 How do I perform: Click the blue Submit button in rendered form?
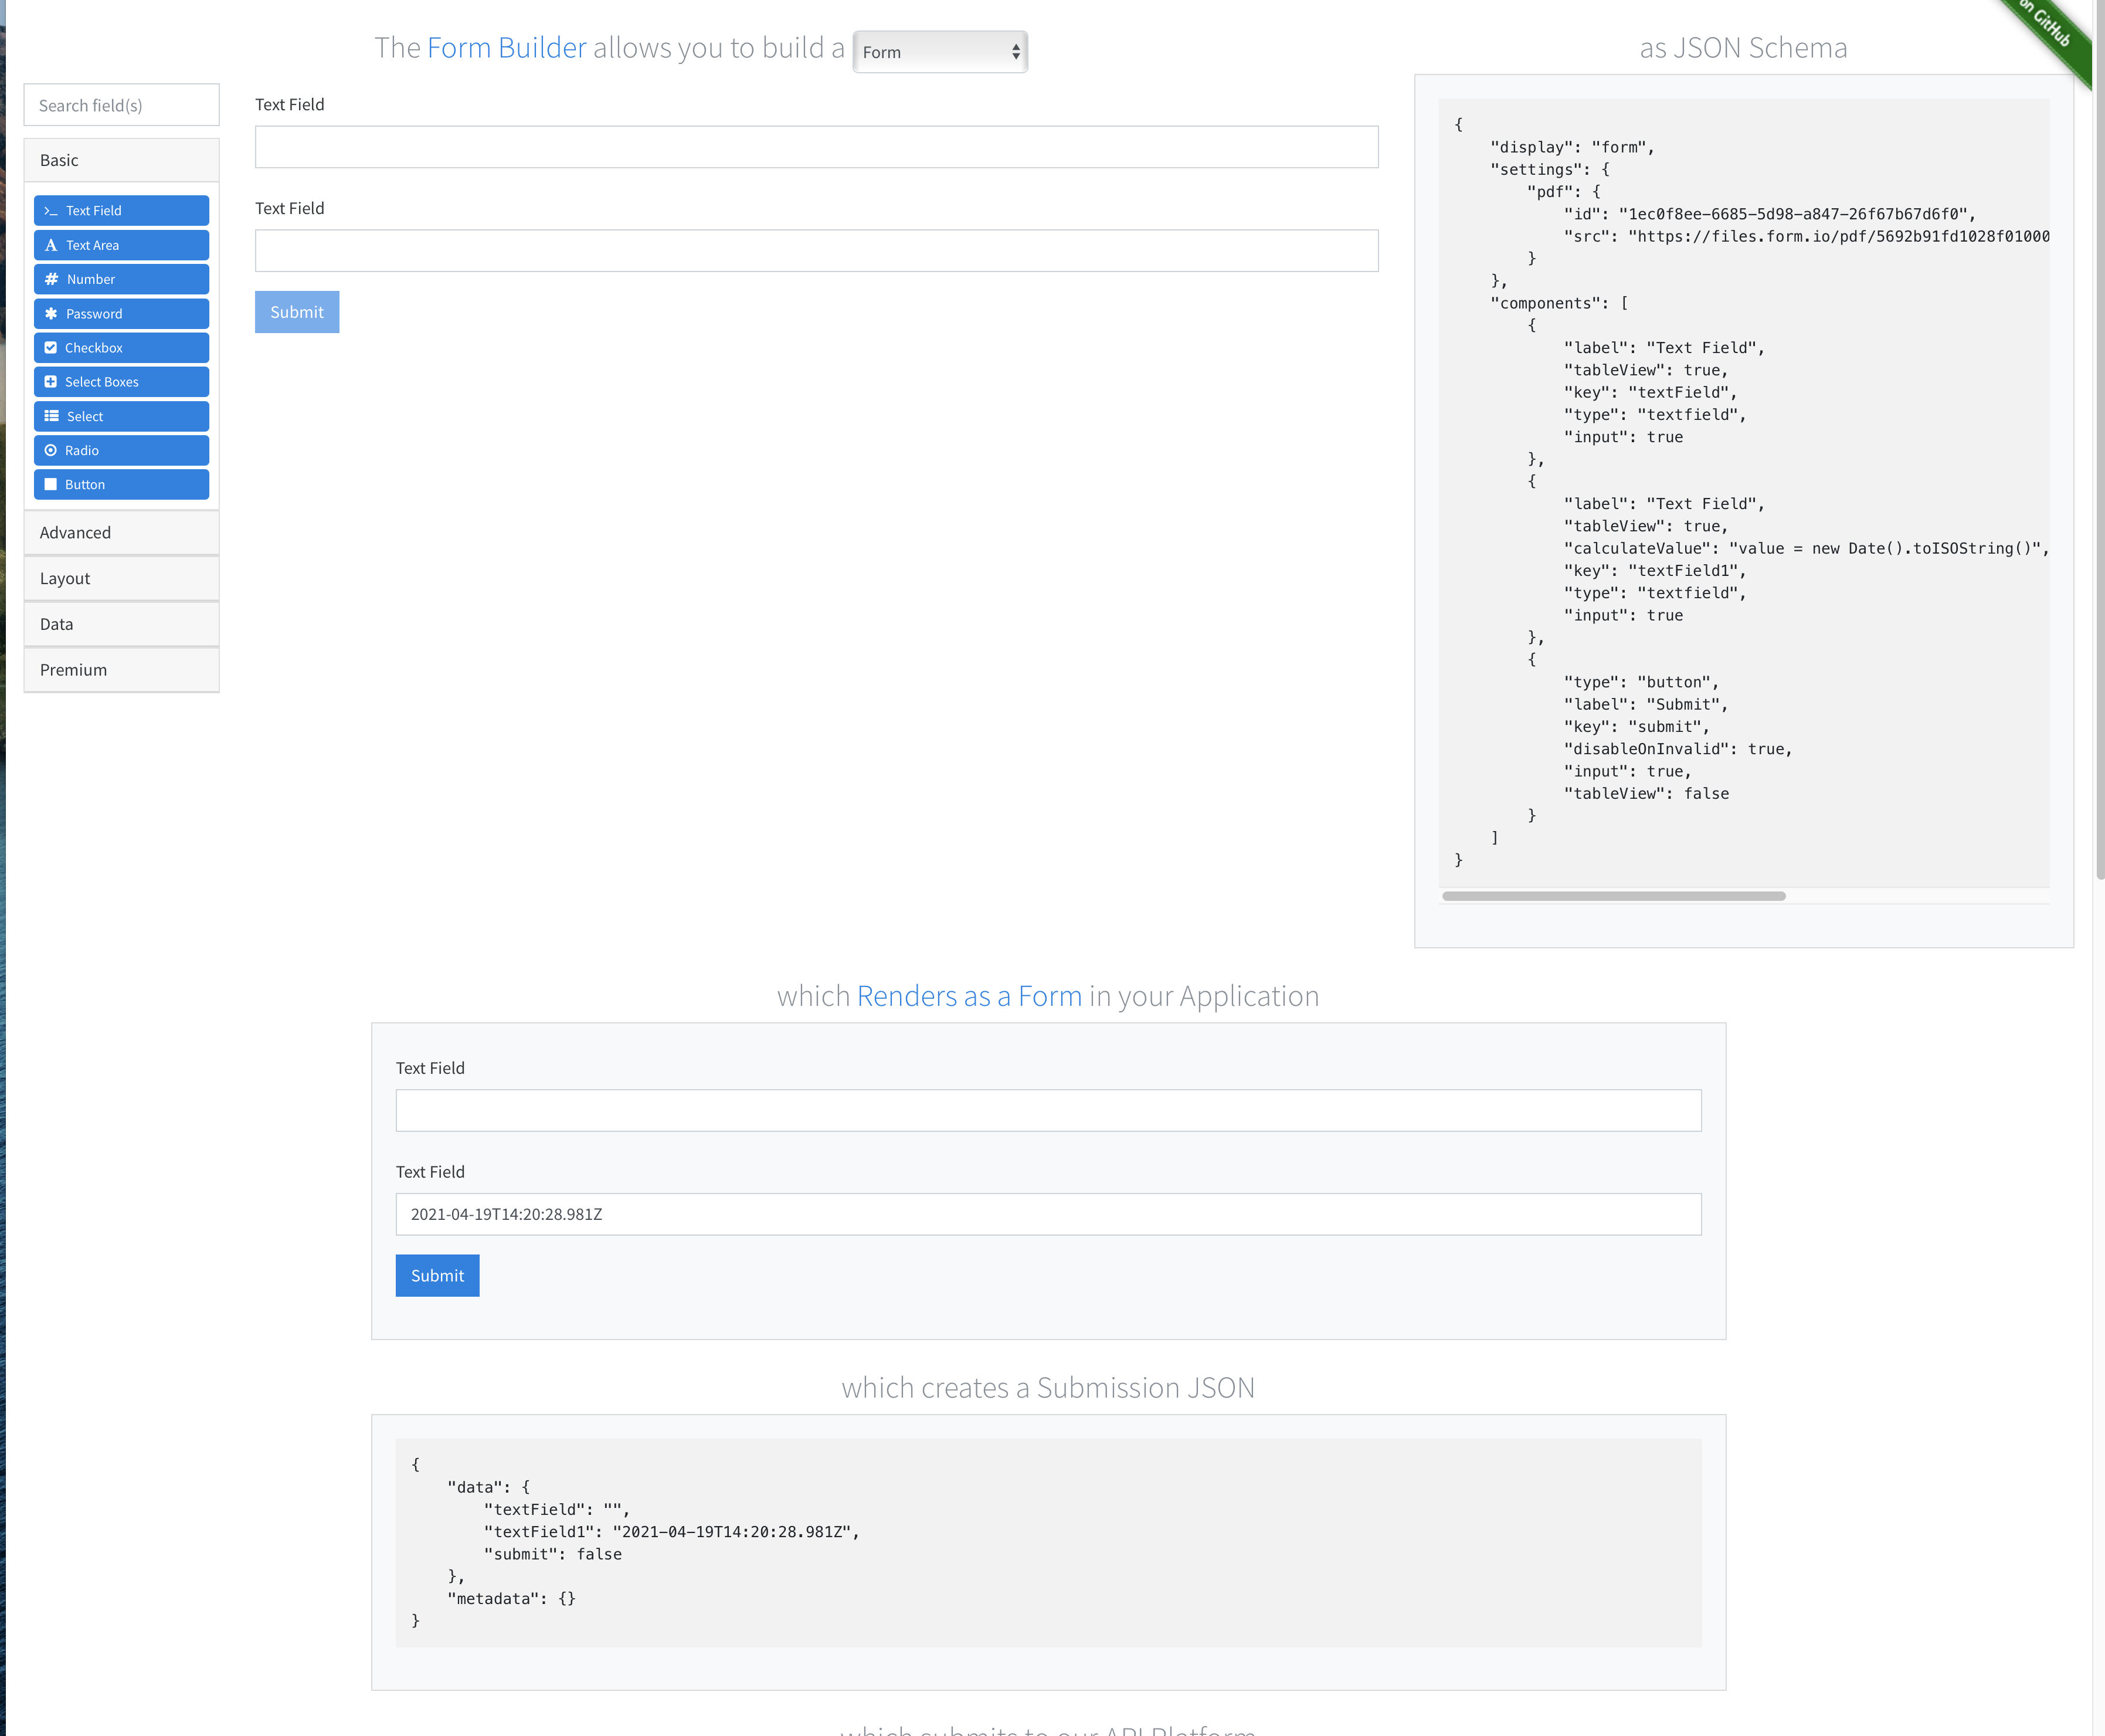click(x=437, y=1276)
